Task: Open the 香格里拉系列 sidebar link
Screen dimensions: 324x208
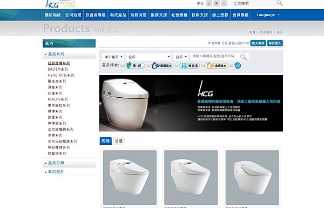Action: [59, 105]
